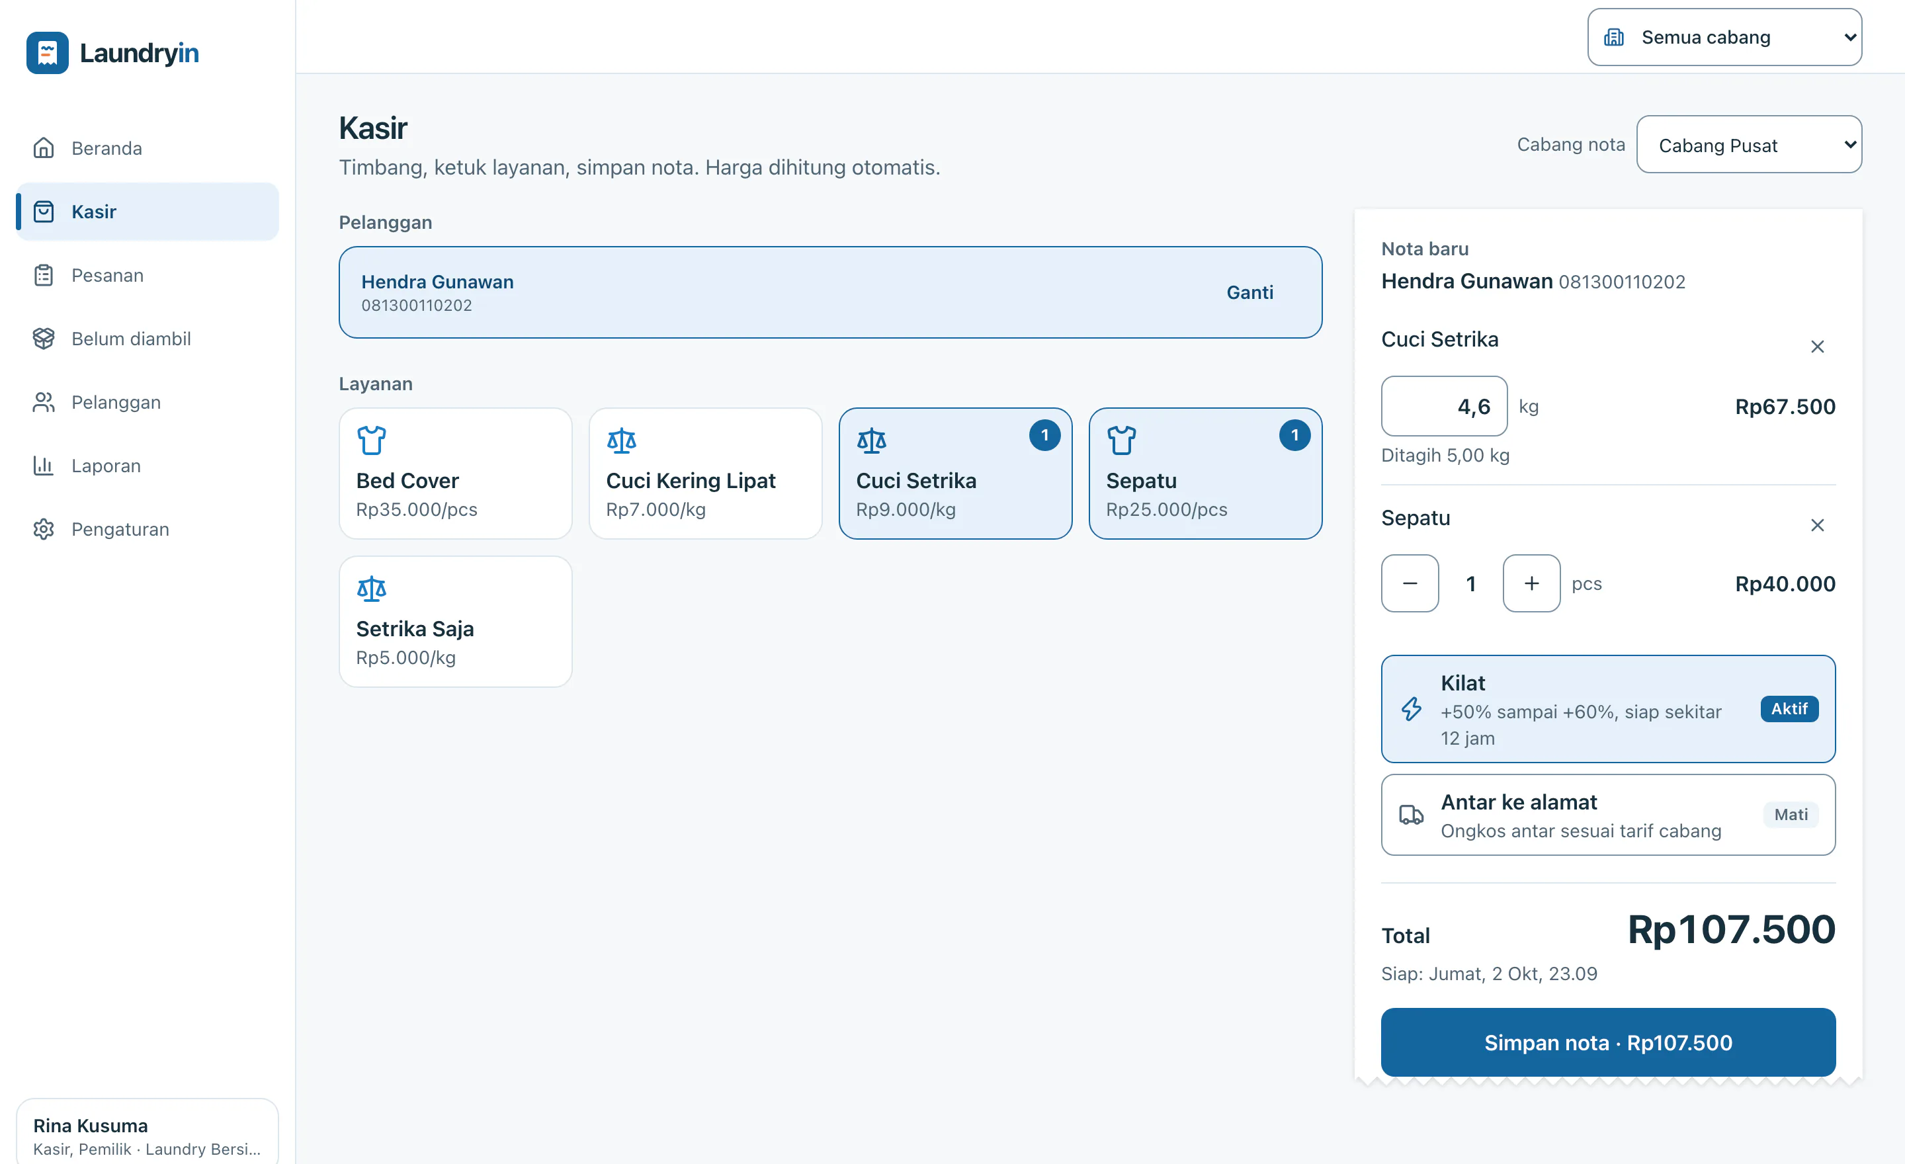This screenshot has height=1164, width=1905.
Task: Click the badge count on Sepatu card
Action: coord(1294,435)
